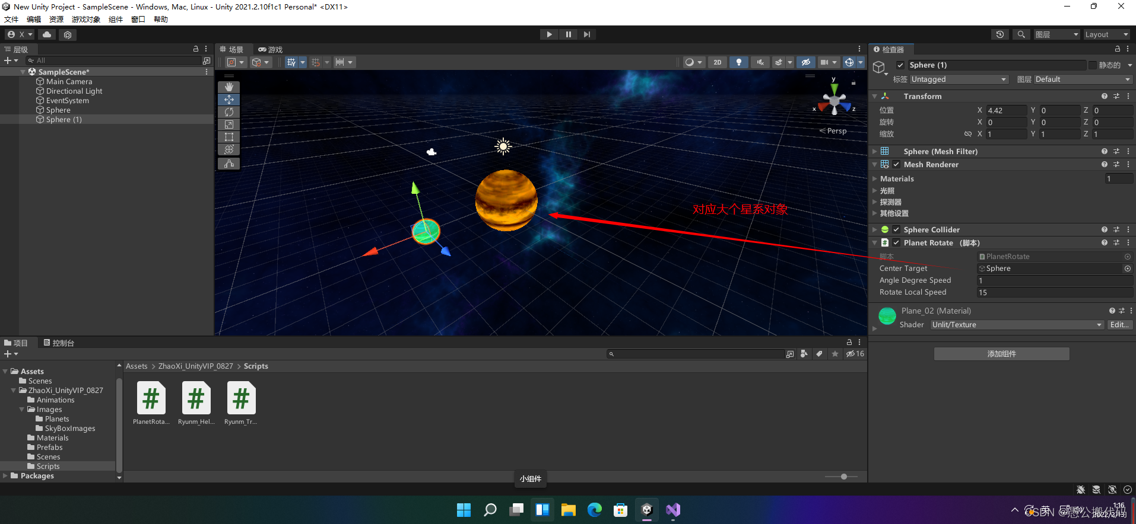Open the Layout dropdown
The height and width of the screenshot is (524, 1136).
point(1107,34)
